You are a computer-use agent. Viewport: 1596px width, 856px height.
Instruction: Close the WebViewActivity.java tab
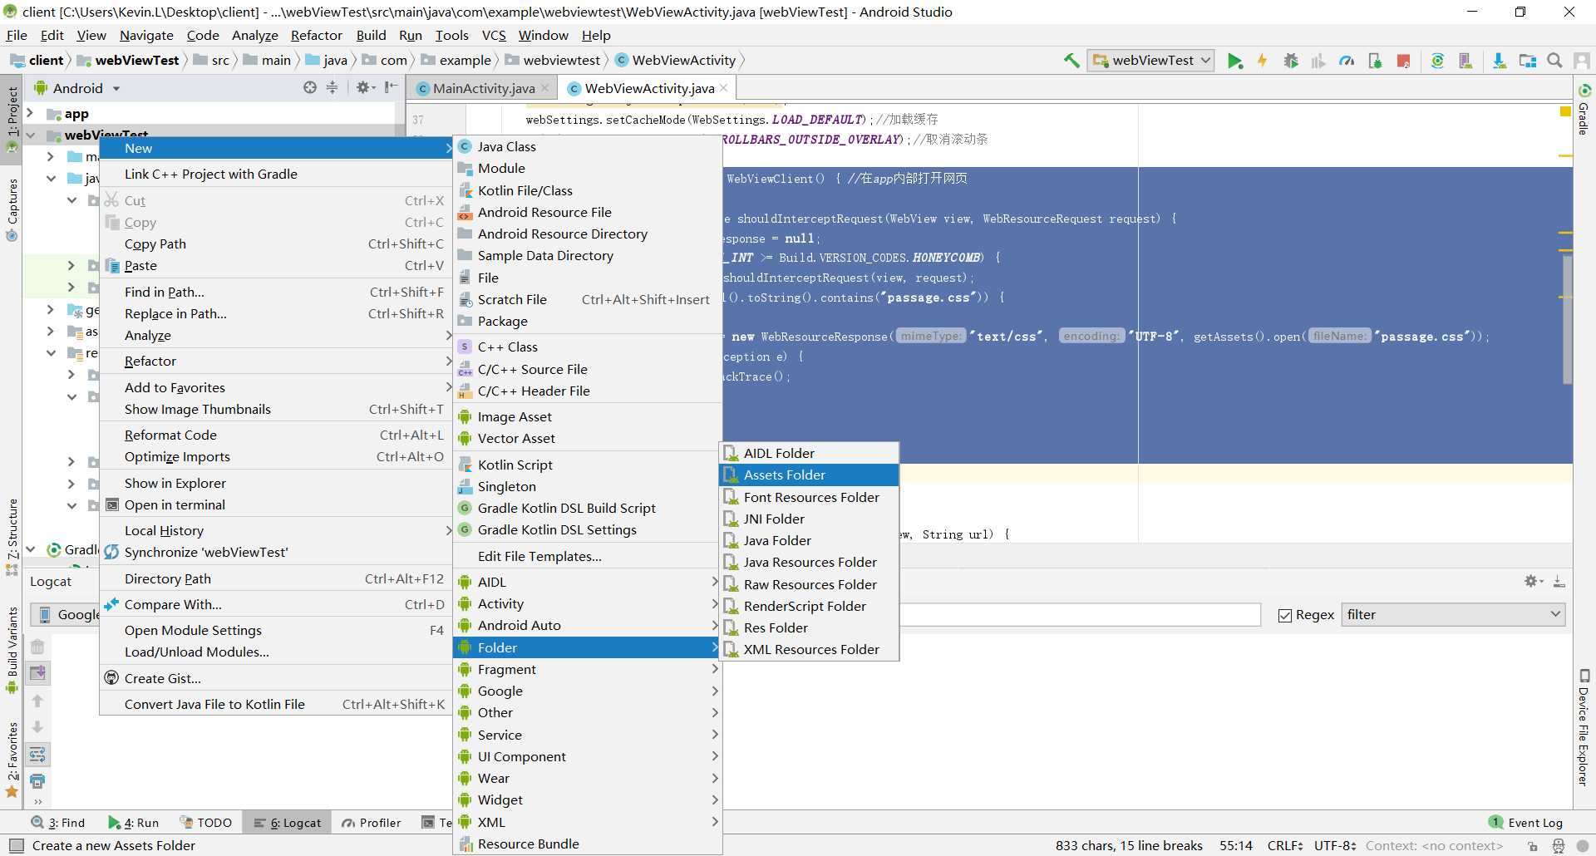click(x=724, y=88)
